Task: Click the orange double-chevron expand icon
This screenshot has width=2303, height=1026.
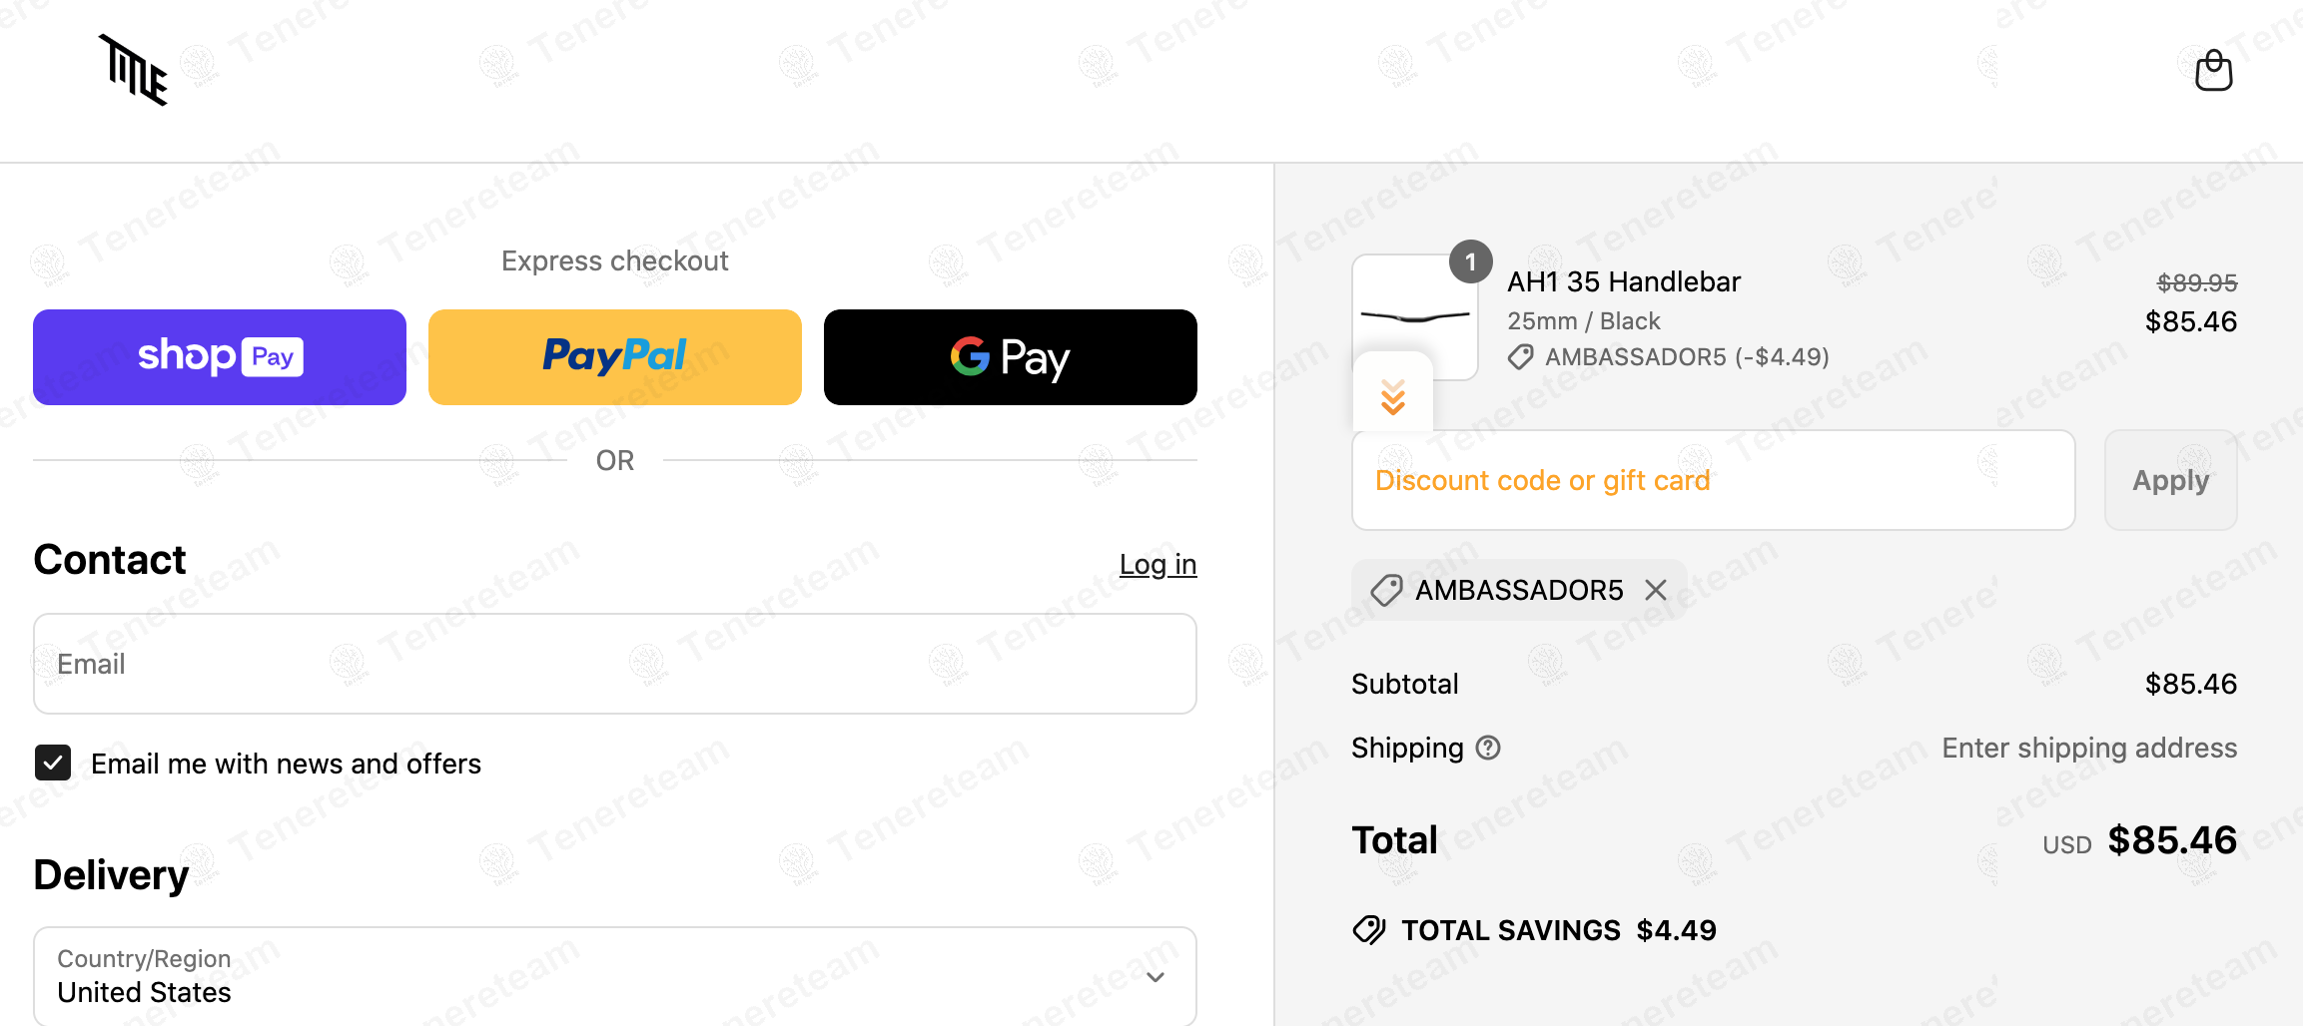Action: 1393,396
